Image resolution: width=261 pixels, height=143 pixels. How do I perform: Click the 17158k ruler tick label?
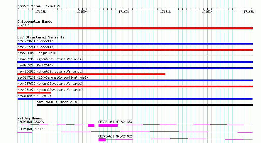(40, 12)
